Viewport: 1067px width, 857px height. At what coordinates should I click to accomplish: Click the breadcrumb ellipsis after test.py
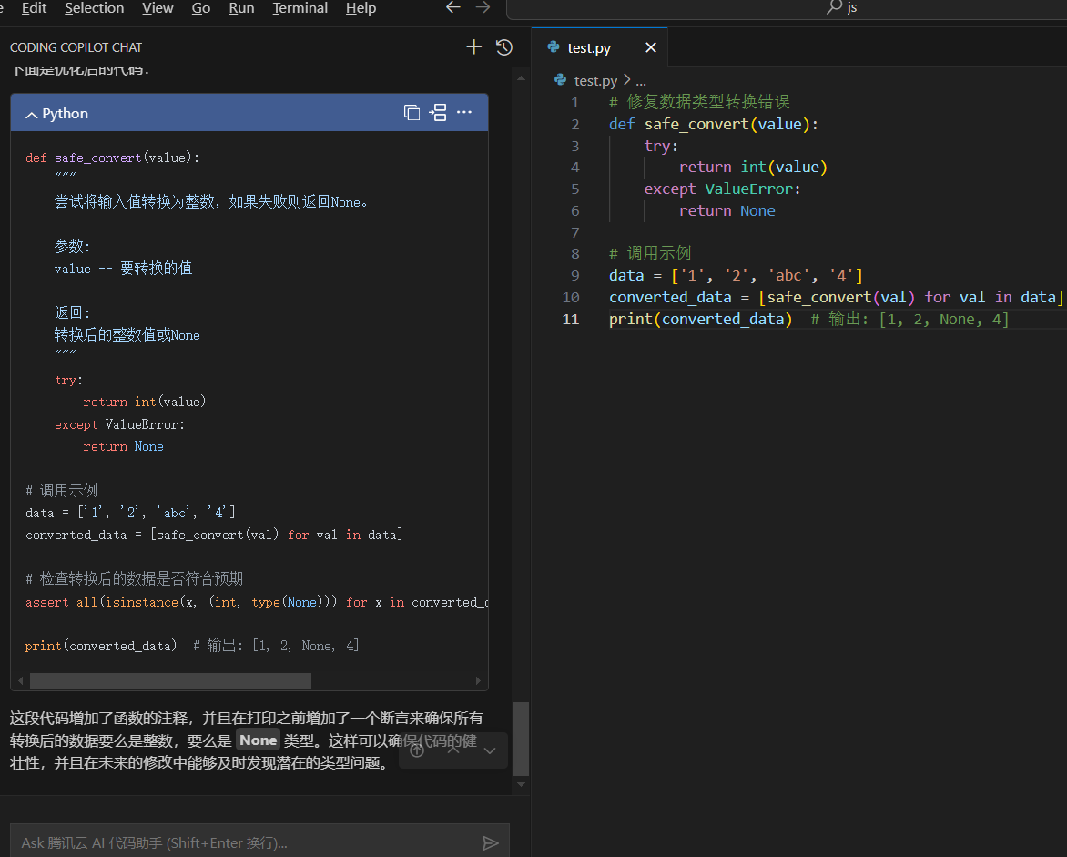(640, 81)
